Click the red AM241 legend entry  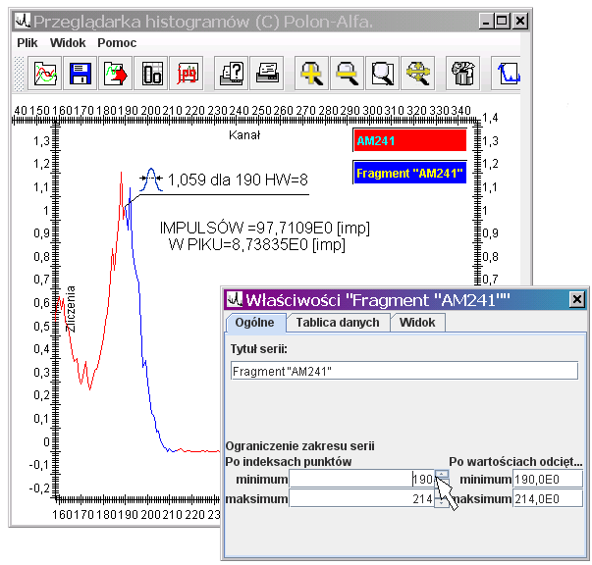coord(408,141)
